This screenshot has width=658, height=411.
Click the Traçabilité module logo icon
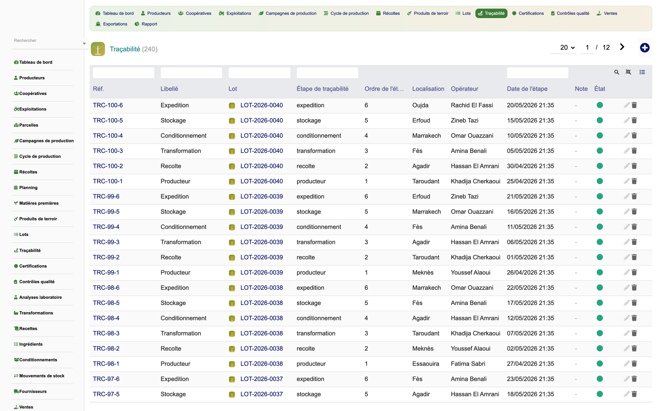pos(98,49)
